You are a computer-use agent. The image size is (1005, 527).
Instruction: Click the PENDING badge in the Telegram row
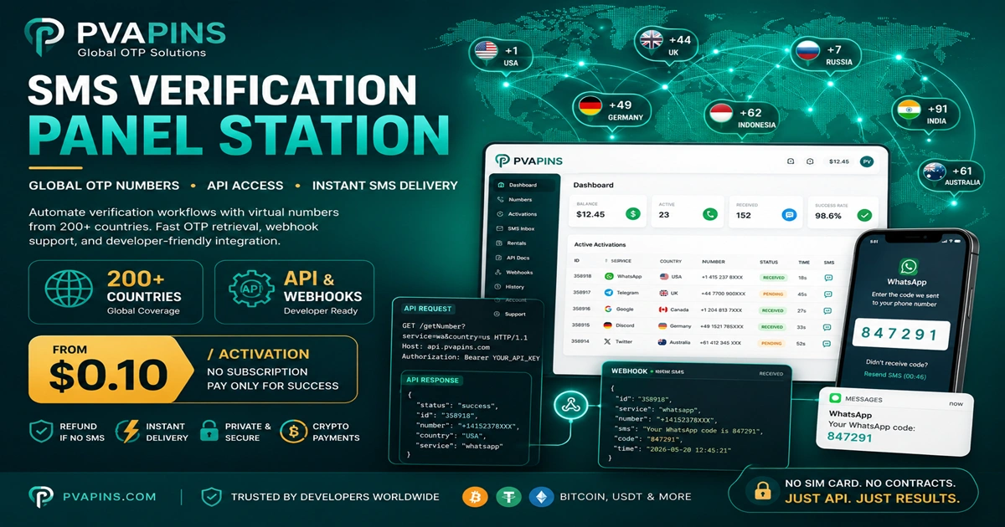(771, 294)
